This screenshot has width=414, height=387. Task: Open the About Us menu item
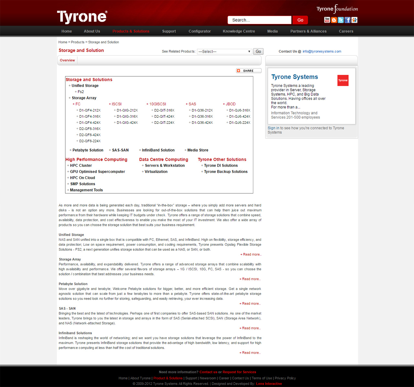[x=92, y=31]
